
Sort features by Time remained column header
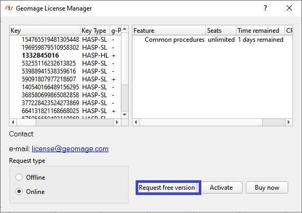[260, 31]
